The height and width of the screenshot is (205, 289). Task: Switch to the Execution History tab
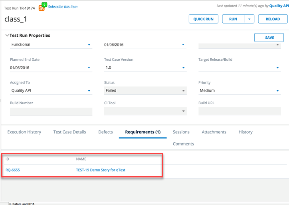pyautogui.click(x=24, y=132)
